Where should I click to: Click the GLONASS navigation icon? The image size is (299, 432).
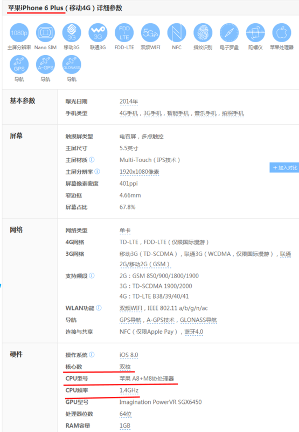click(x=72, y=65)
